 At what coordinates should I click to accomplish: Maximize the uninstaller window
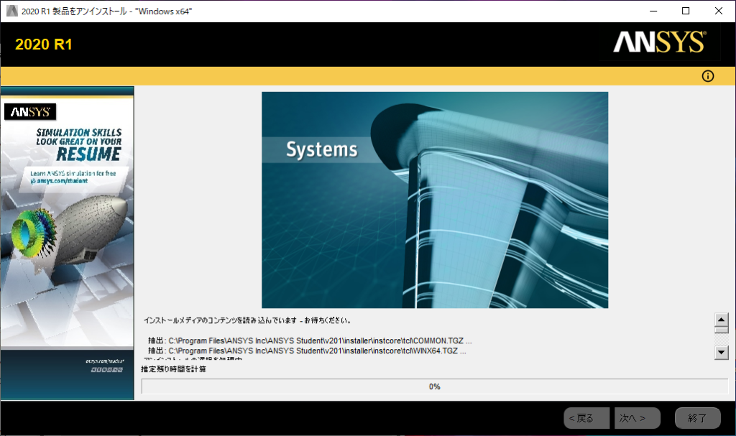point(686,11)
